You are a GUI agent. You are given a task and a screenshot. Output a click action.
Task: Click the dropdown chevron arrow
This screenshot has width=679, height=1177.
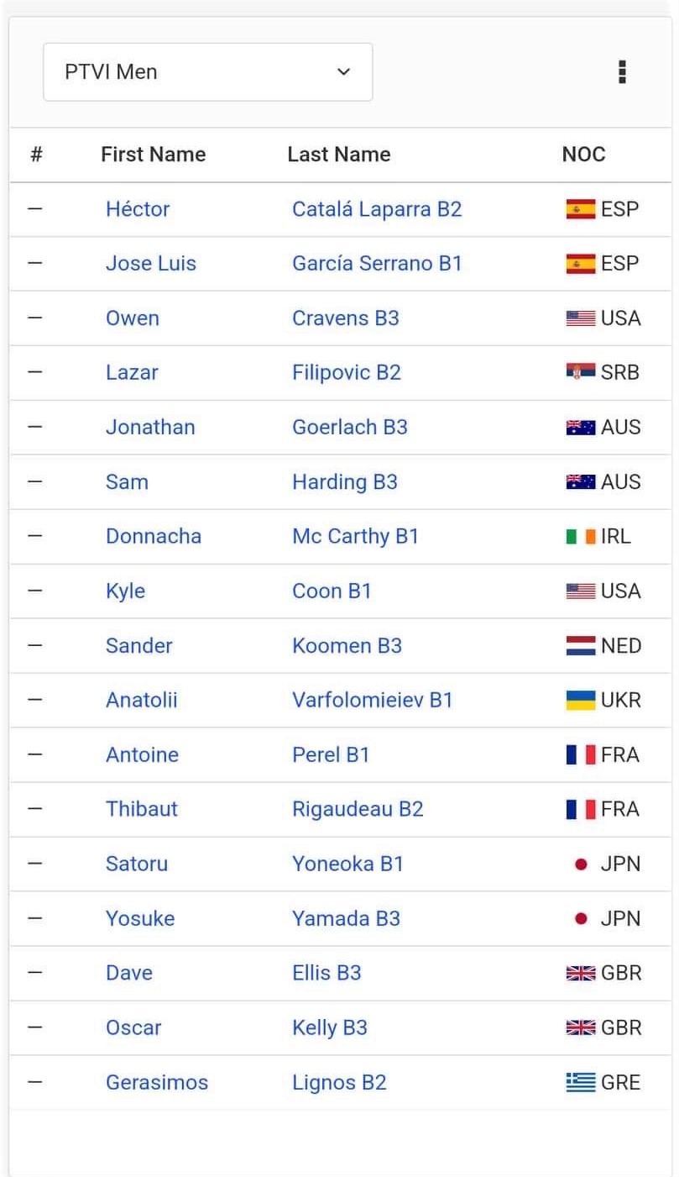point(343,72)
